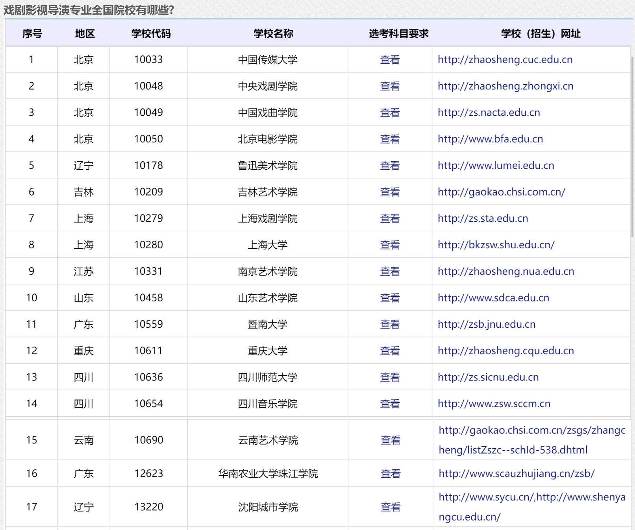Visit zhaosheng.cuc.edu.cn admissions website
The width and height of the screenshot is (635, 530).
[505, 59]
